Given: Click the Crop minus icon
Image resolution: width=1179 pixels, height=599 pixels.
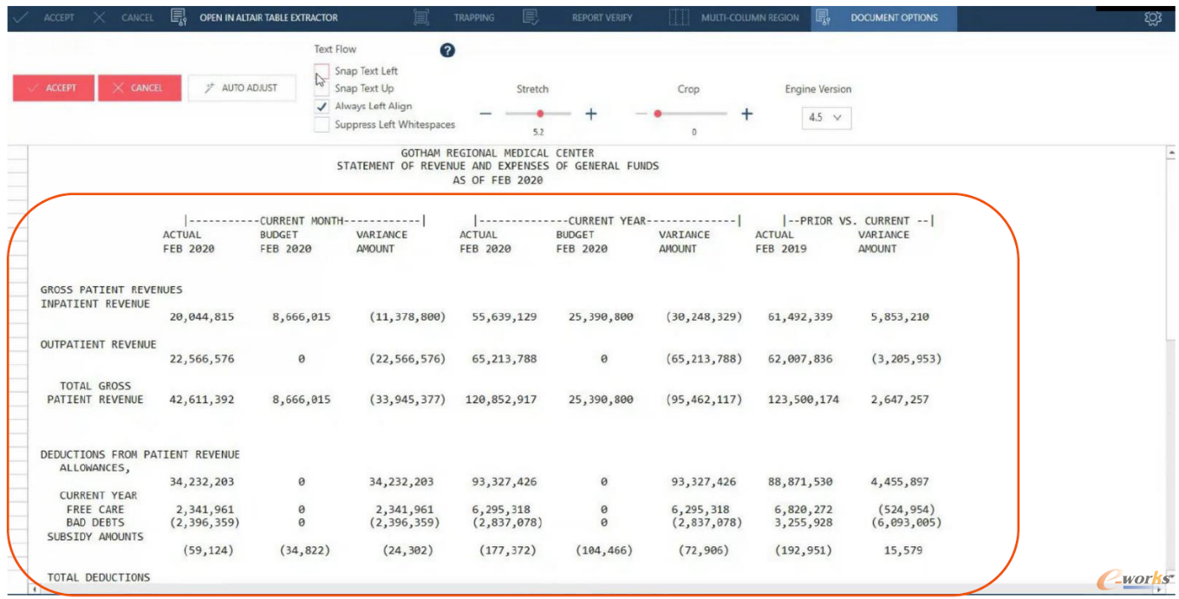Looking at the screenshot, I should tap(641, 114).
